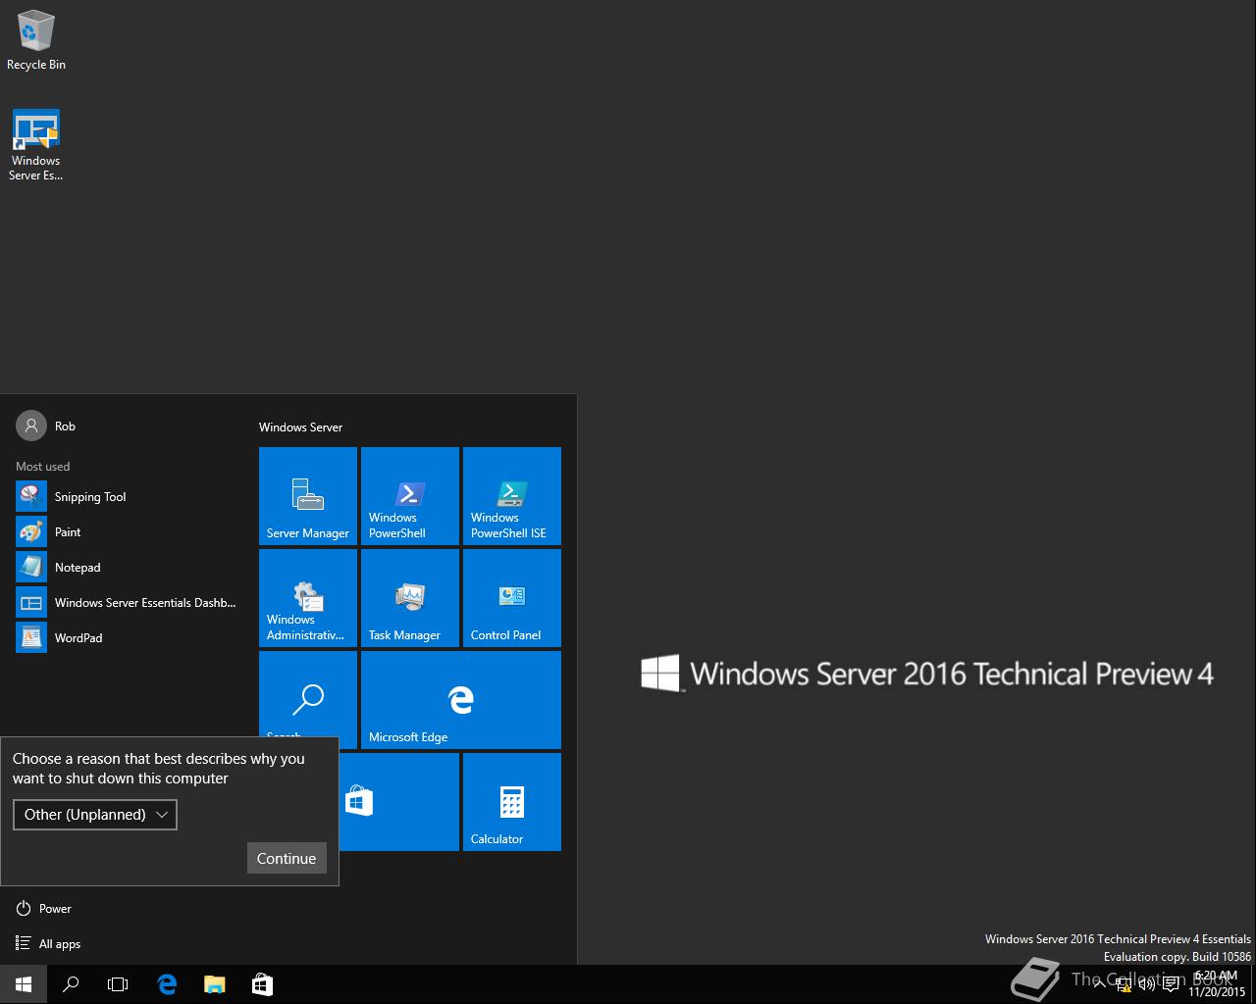Click the taskbar clock showing 6:20 AM
The width and height of the screenshot is (1256, 1004).
(x=1217, y=984)
